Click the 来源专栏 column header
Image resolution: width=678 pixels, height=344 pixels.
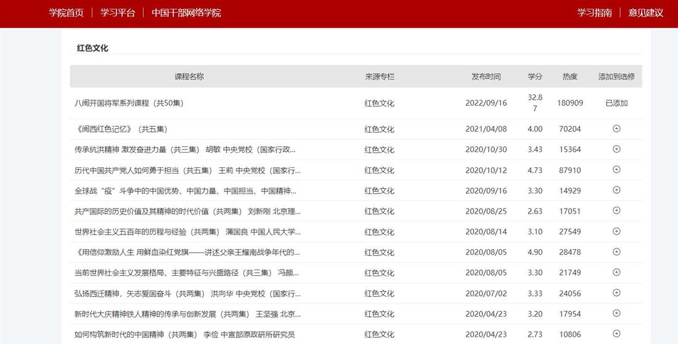(380, 76)
